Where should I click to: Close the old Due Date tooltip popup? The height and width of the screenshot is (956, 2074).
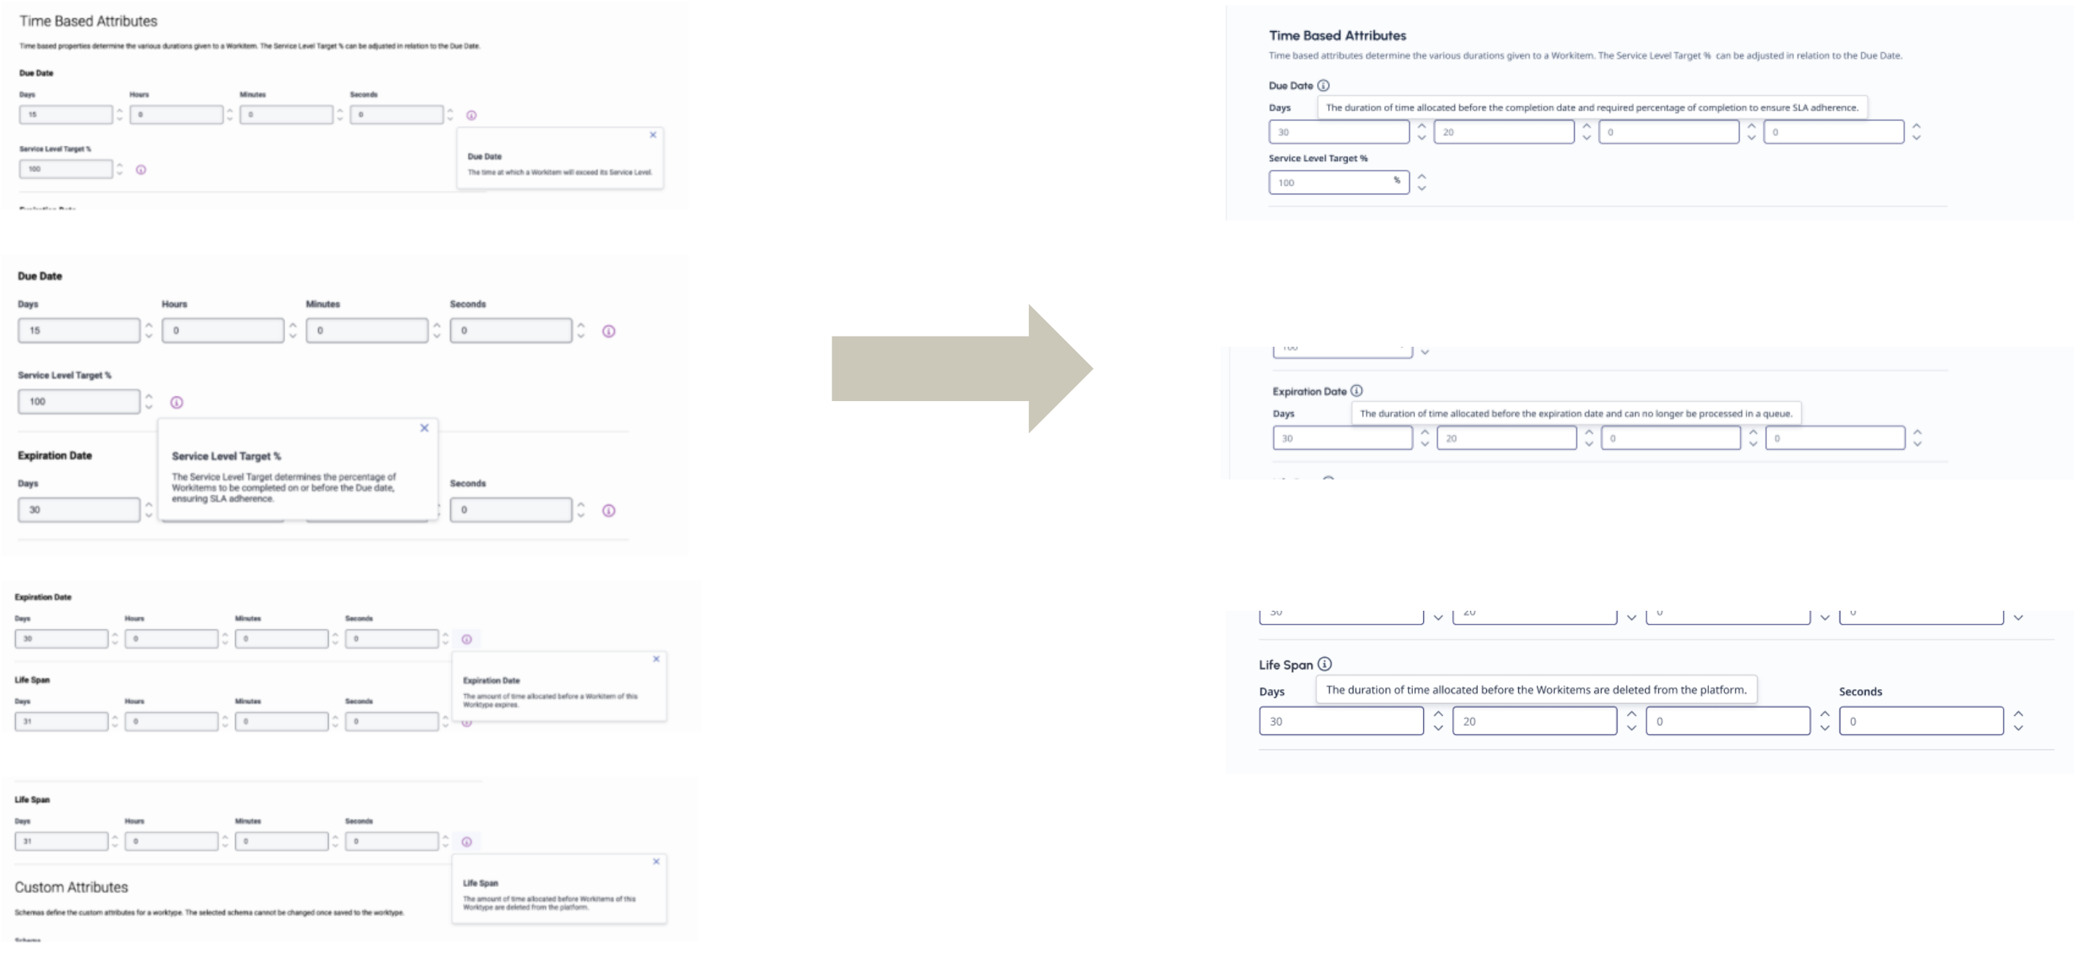pos(653,135)
